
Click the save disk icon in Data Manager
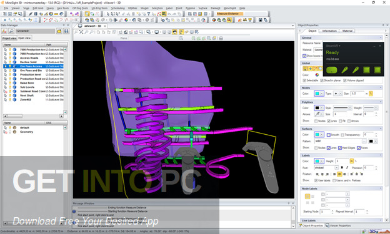66,31
